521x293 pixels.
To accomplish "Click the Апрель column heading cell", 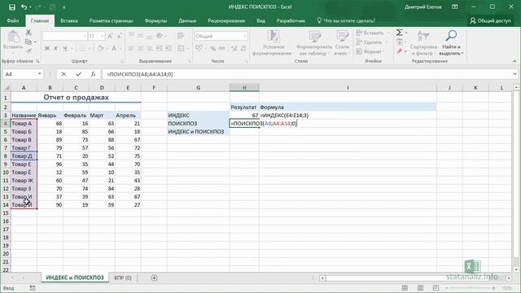I will click(x=128, y=116).
